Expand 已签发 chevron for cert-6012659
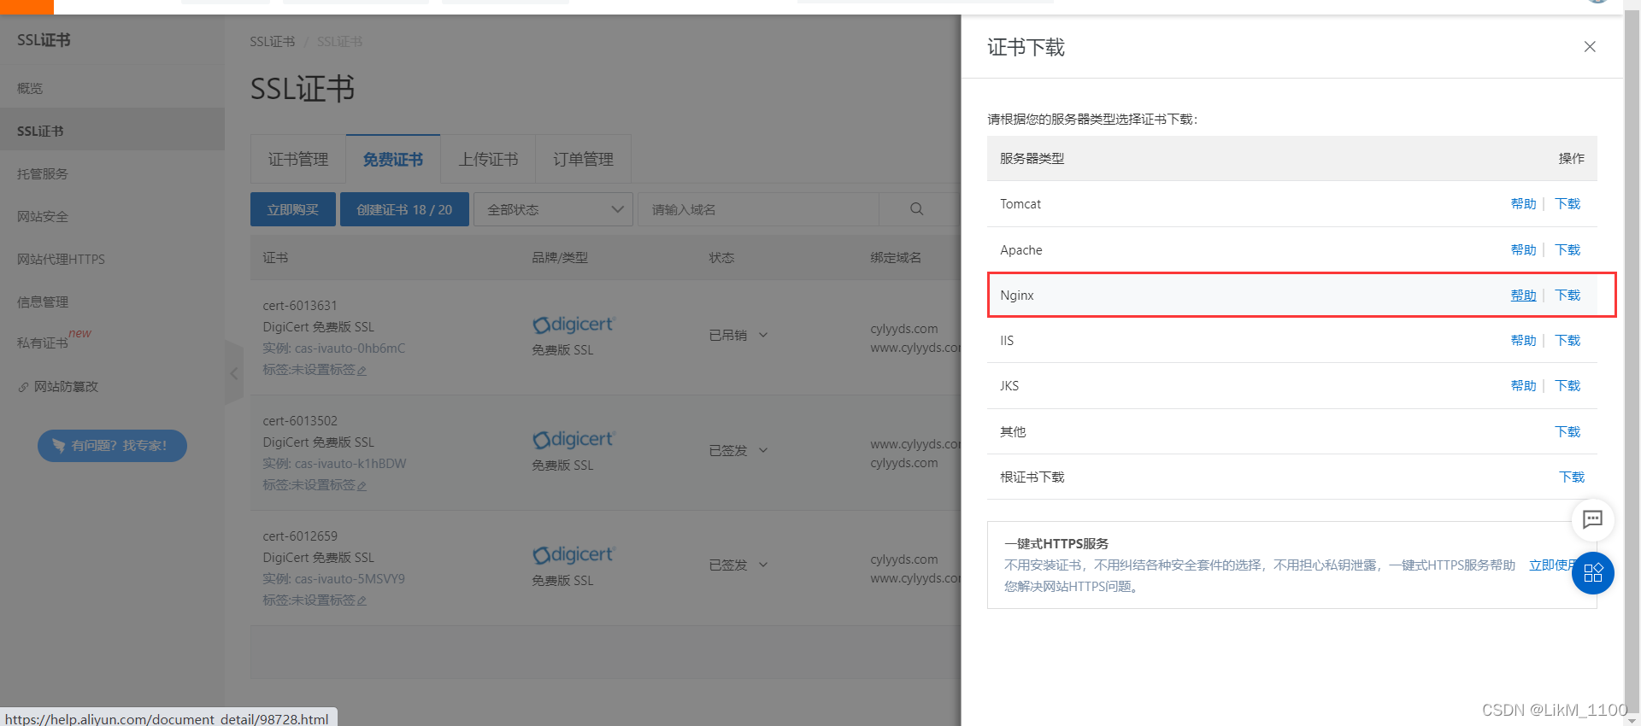This screenshot has height=726, width=1641. click(x=763, y=565)
